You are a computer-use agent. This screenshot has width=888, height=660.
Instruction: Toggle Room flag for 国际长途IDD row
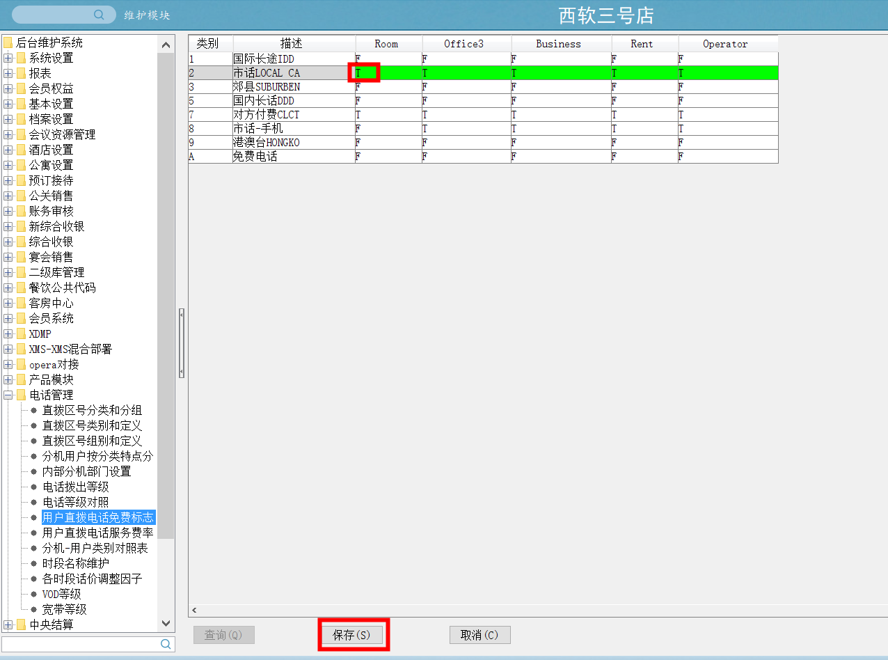tap(387, 59)
